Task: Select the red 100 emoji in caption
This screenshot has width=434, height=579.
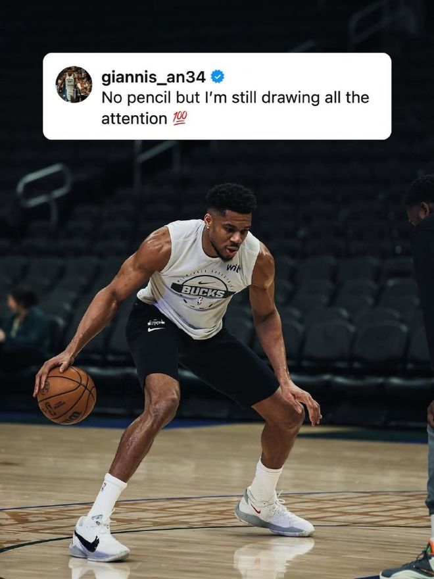Action: pyautogui.click(x=180, y=118)
